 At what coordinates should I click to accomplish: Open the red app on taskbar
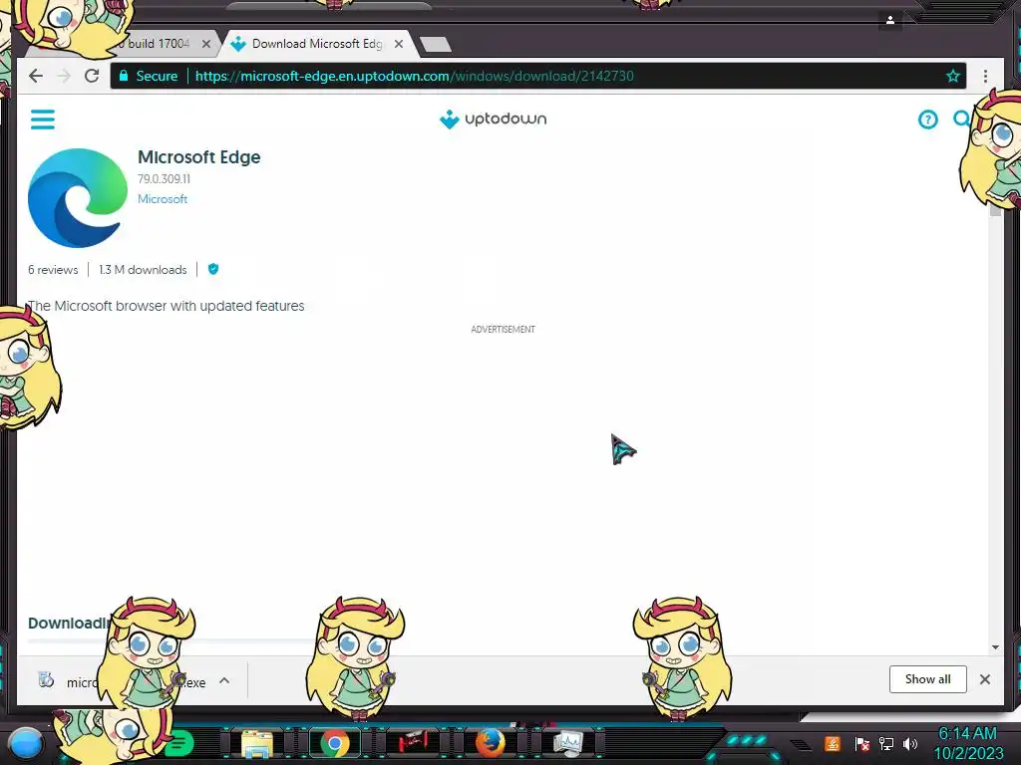coord(412,741)
